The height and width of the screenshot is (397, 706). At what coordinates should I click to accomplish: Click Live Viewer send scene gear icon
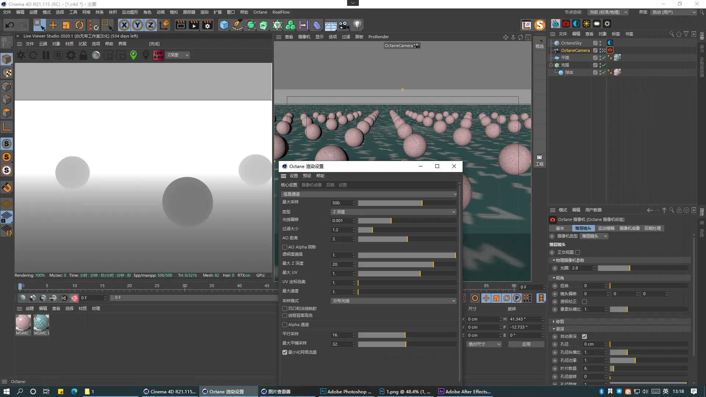pos(21,55)
